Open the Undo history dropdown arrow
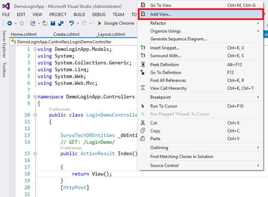 click(78, 23)
